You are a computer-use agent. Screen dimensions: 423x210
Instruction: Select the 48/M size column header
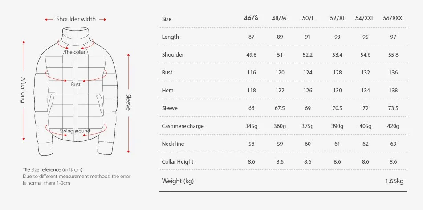pyautogui.click(x=279, y=18)
